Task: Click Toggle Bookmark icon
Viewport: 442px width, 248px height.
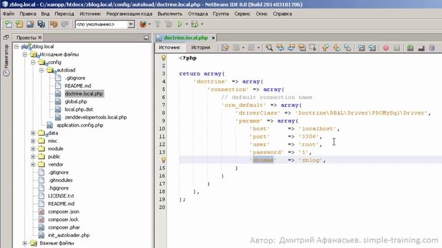Action: click(347, 48)
